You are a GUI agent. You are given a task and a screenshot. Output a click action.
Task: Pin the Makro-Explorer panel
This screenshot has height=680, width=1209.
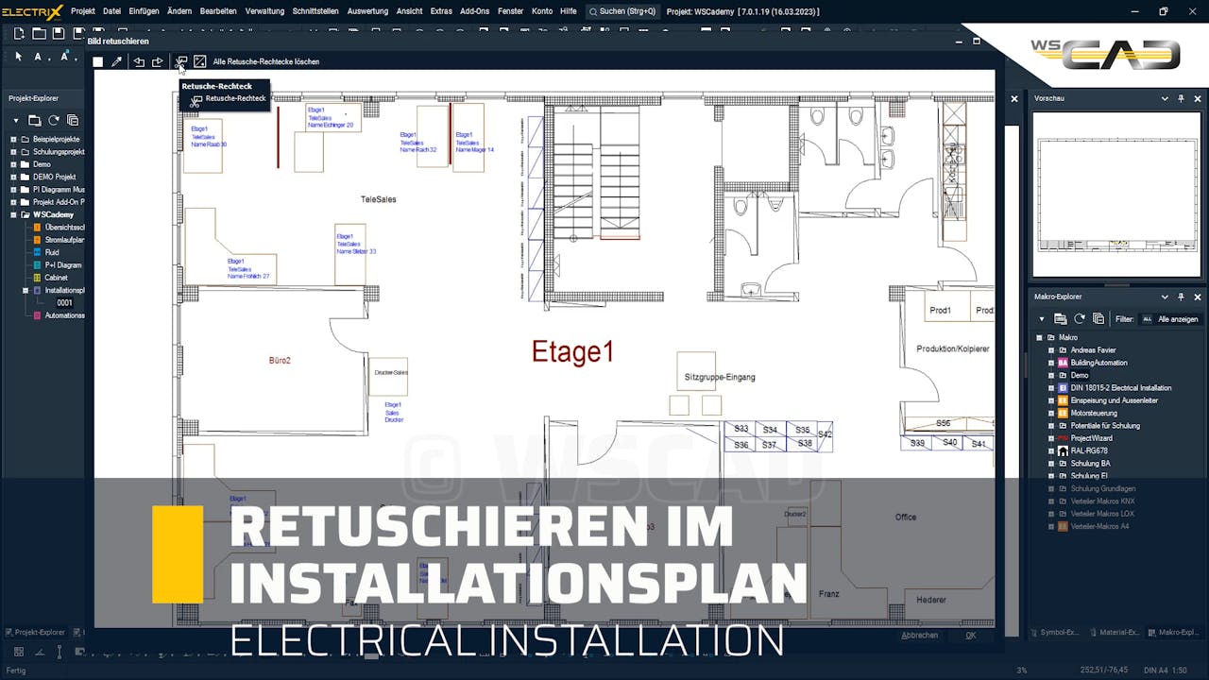pyautogui.click(x=1180, y=297)
